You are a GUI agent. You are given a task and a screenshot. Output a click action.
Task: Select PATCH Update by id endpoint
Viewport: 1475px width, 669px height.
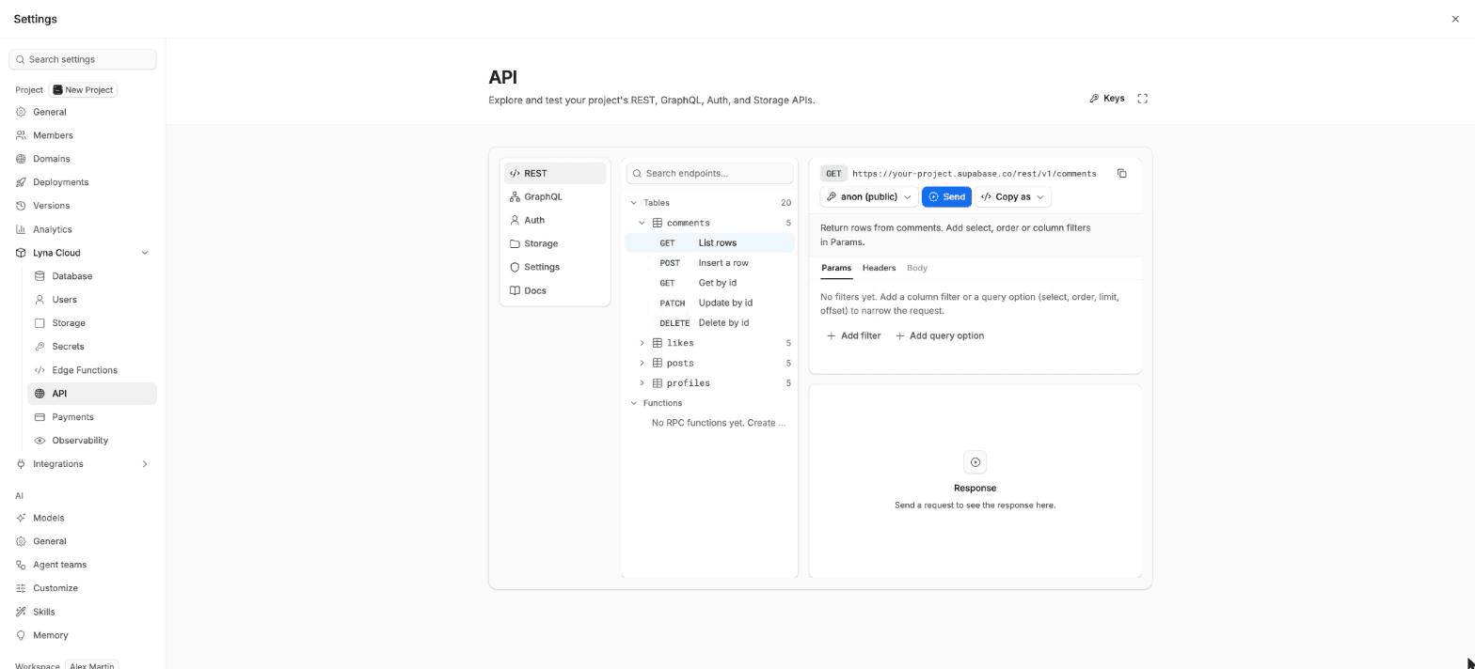[x=710, y=303]
